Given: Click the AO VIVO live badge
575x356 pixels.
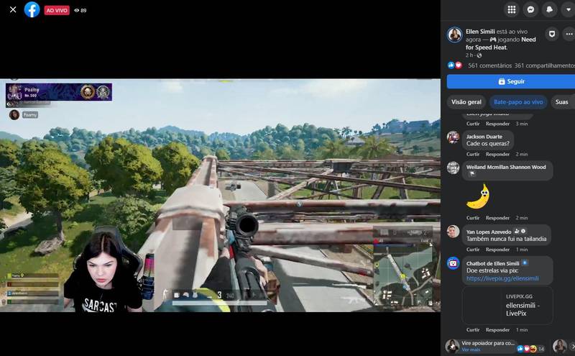Looking at the screenshot, I should point(57,10).
